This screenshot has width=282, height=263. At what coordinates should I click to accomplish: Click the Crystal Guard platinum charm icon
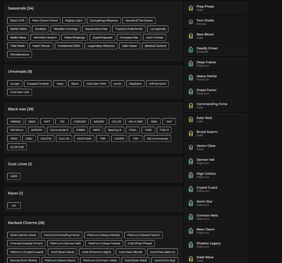point(191,189)
